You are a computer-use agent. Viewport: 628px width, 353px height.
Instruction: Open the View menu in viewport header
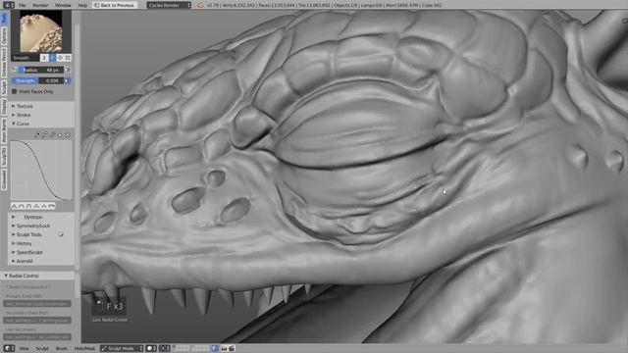pyautogui.click(x=24, y=349)
